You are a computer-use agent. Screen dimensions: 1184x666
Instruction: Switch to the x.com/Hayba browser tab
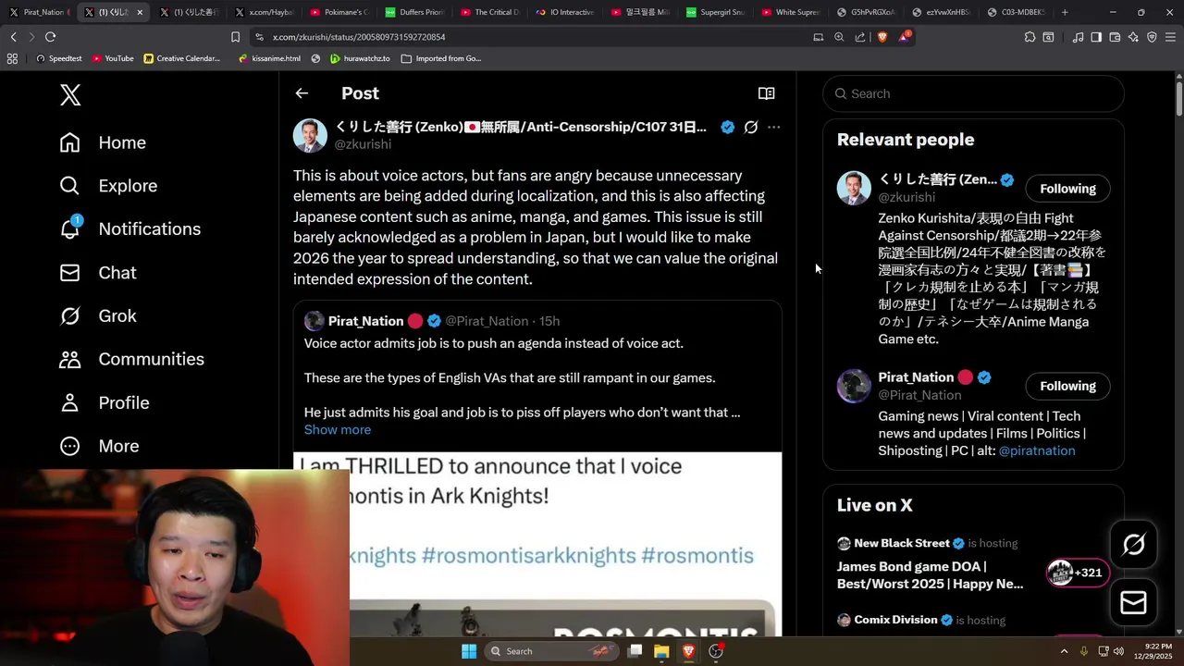[264, 12]
